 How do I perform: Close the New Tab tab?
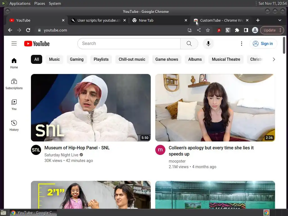pyautogui.click(x=186, y=20)
